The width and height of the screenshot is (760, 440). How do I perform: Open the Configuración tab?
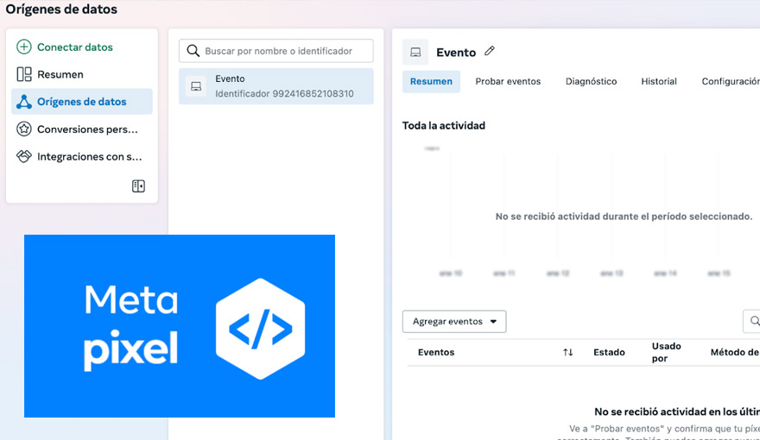pyautogui.click(x=730, y=82)
